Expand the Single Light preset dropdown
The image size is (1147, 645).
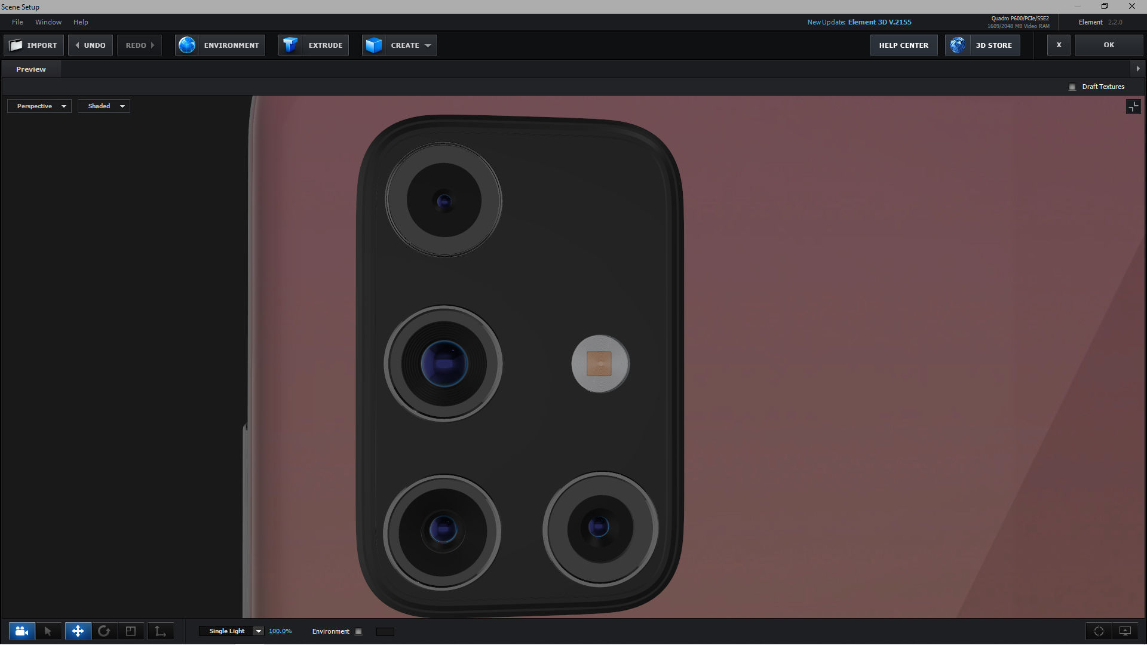pos(258,631)
